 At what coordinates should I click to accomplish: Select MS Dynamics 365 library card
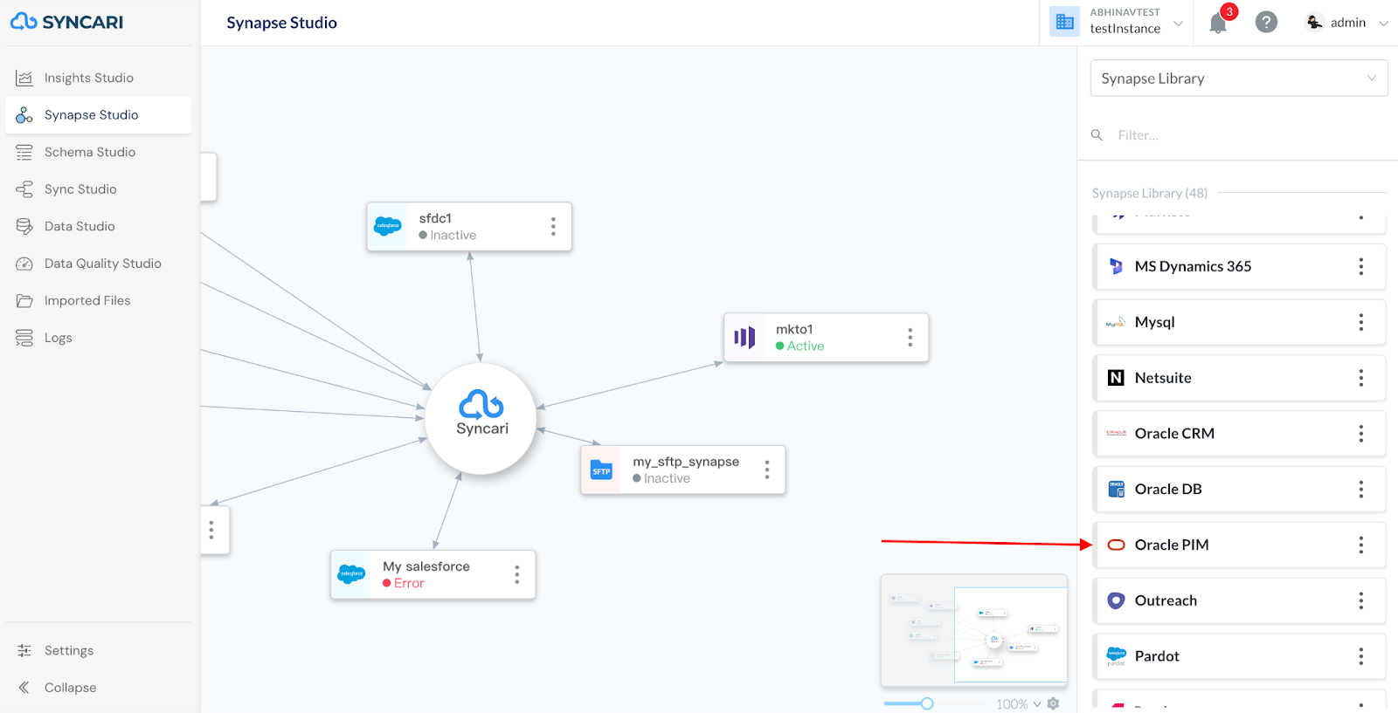pyautogui.click(x=1239, y=267)
